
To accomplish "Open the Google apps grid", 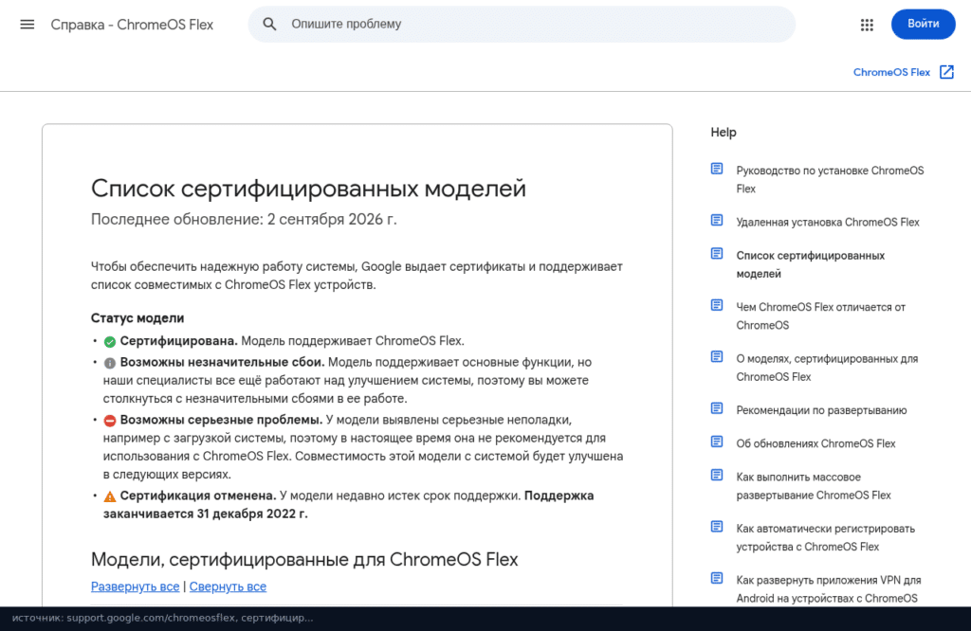I will (867, 25).
